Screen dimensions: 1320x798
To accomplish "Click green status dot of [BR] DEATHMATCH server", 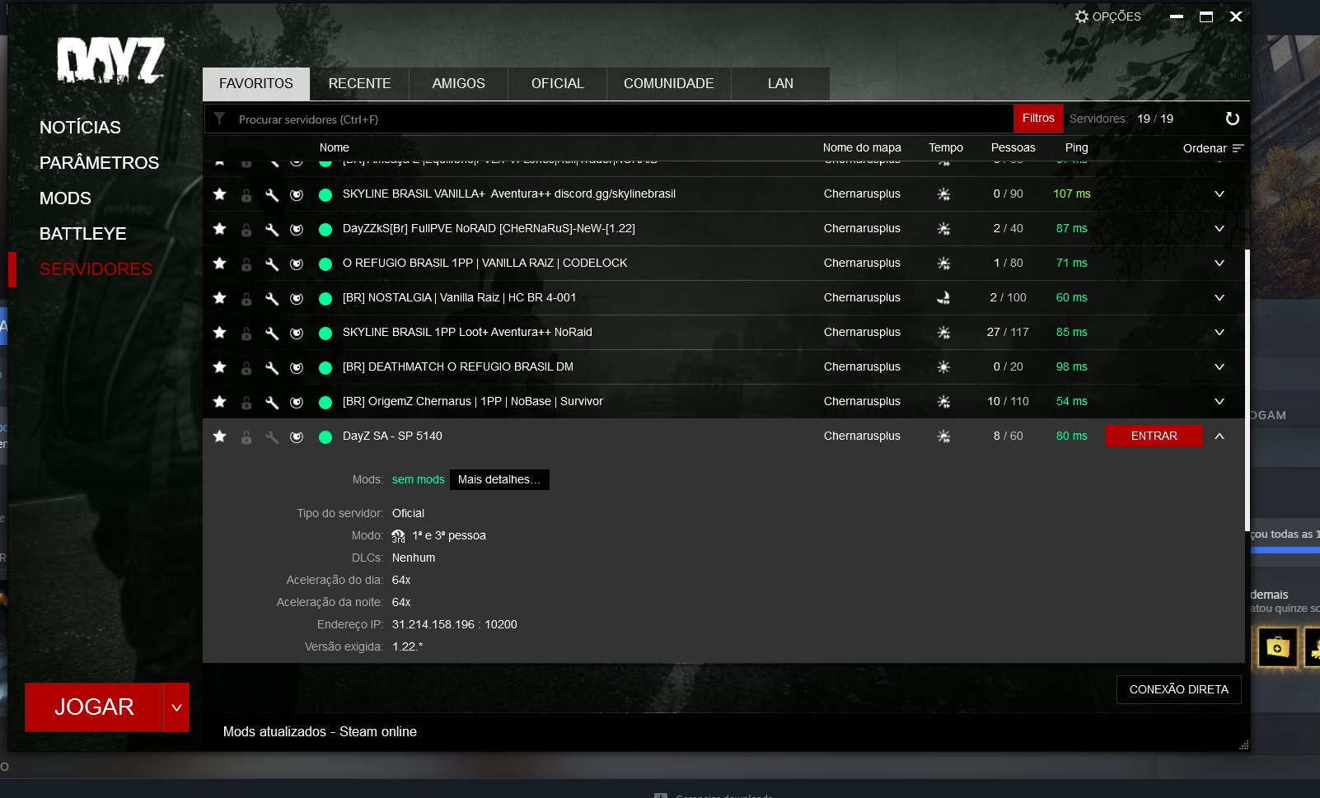I will pos(325,368).
